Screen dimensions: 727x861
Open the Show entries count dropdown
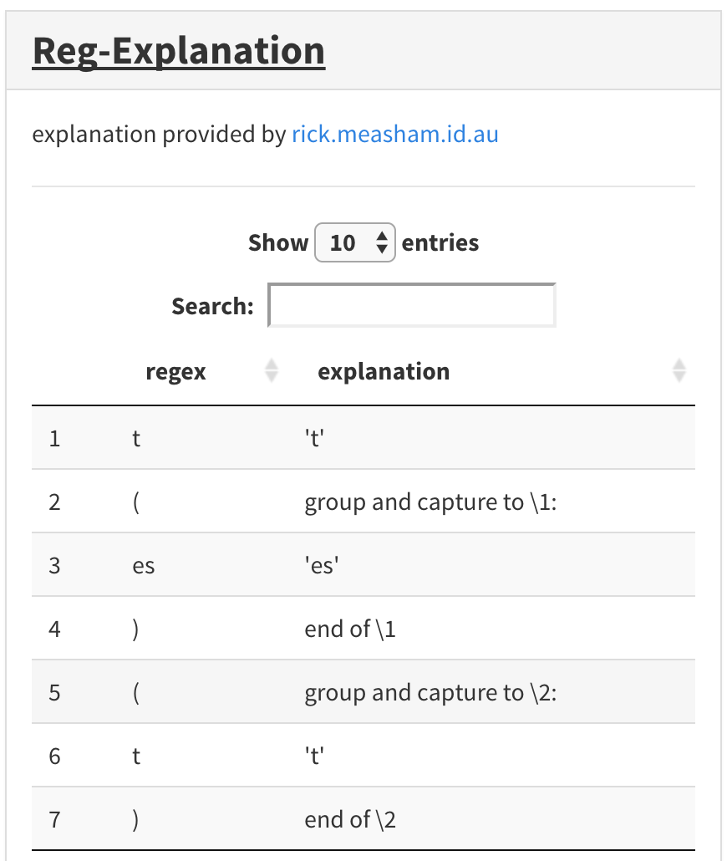pyautogui.click(x=354, y=242)
